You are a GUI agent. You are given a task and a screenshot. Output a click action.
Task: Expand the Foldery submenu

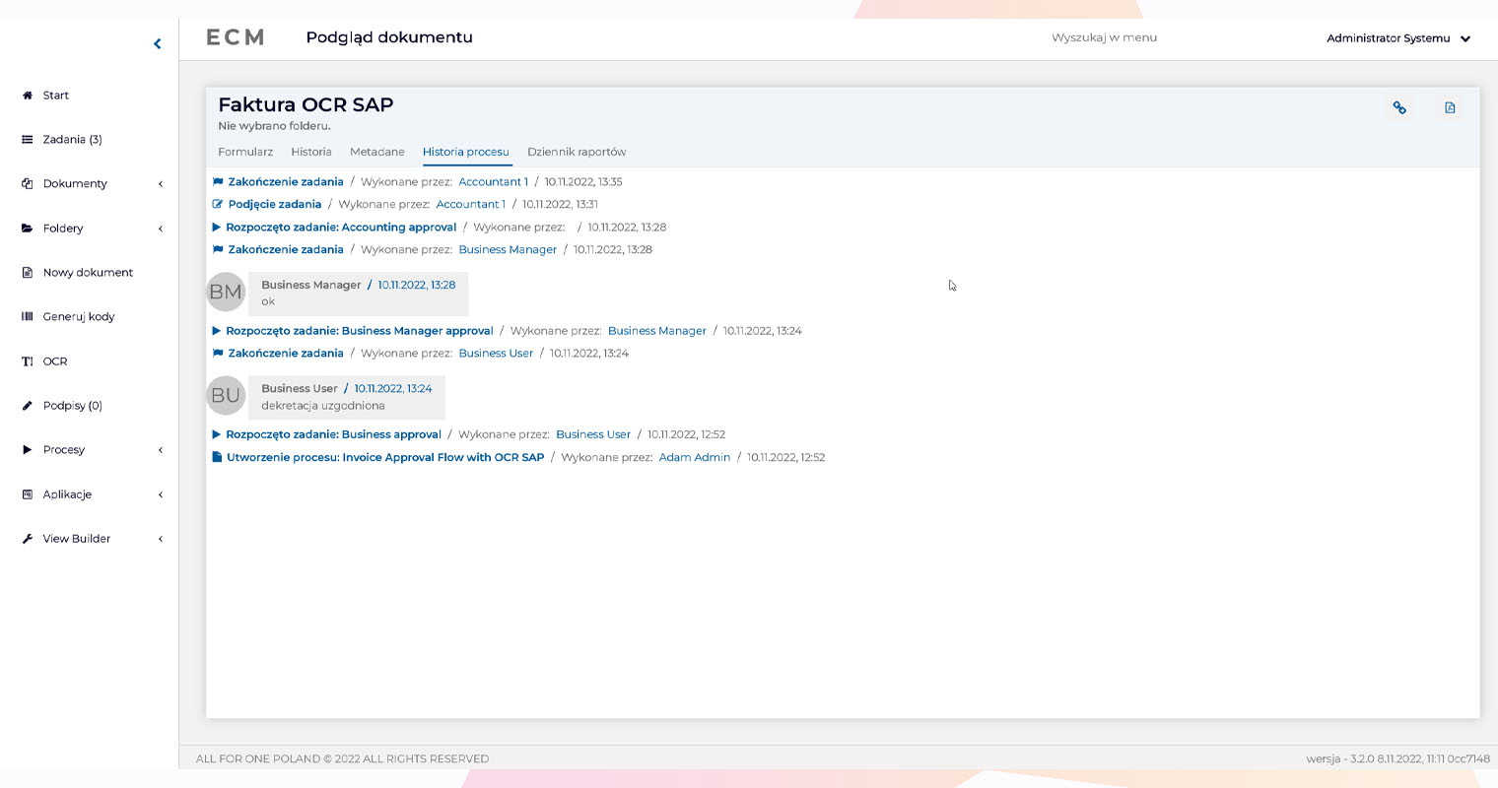(x=161, y=229)
